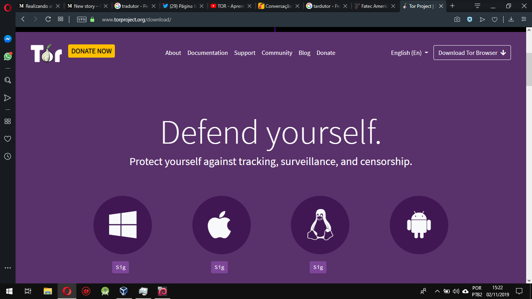Open Speed Dial sidebar grid icon
Image resolution: width=532 pixels, height=299 pixels.
7,121
